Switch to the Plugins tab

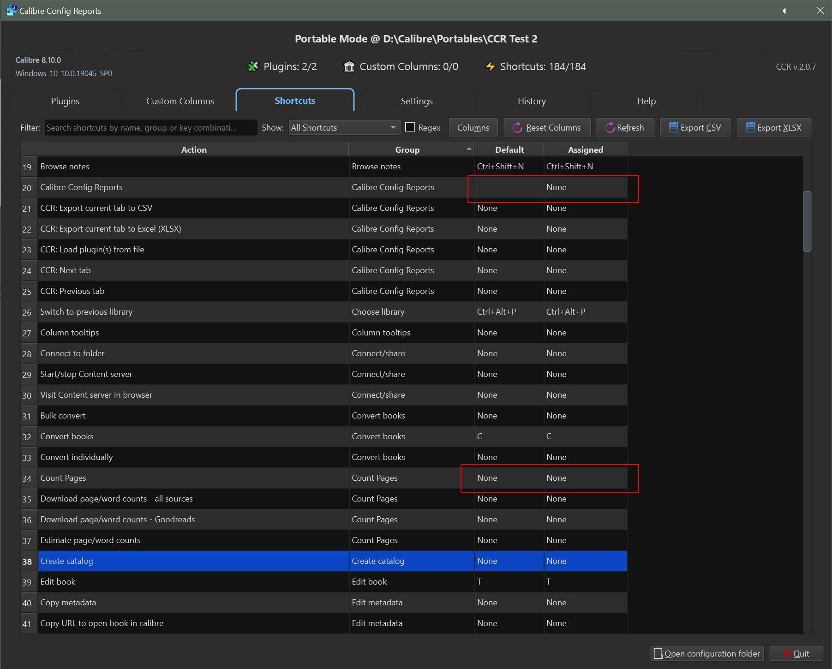click(x=65, y=101)
